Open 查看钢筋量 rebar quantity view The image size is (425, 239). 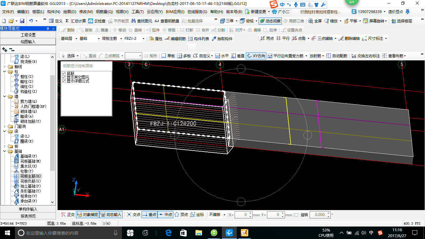click(x=166, y=21)
